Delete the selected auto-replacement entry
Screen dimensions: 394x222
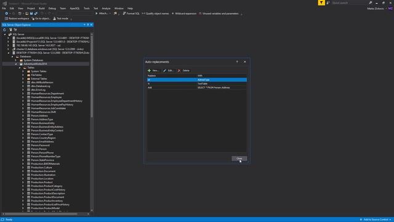click(x=183, y=70)
